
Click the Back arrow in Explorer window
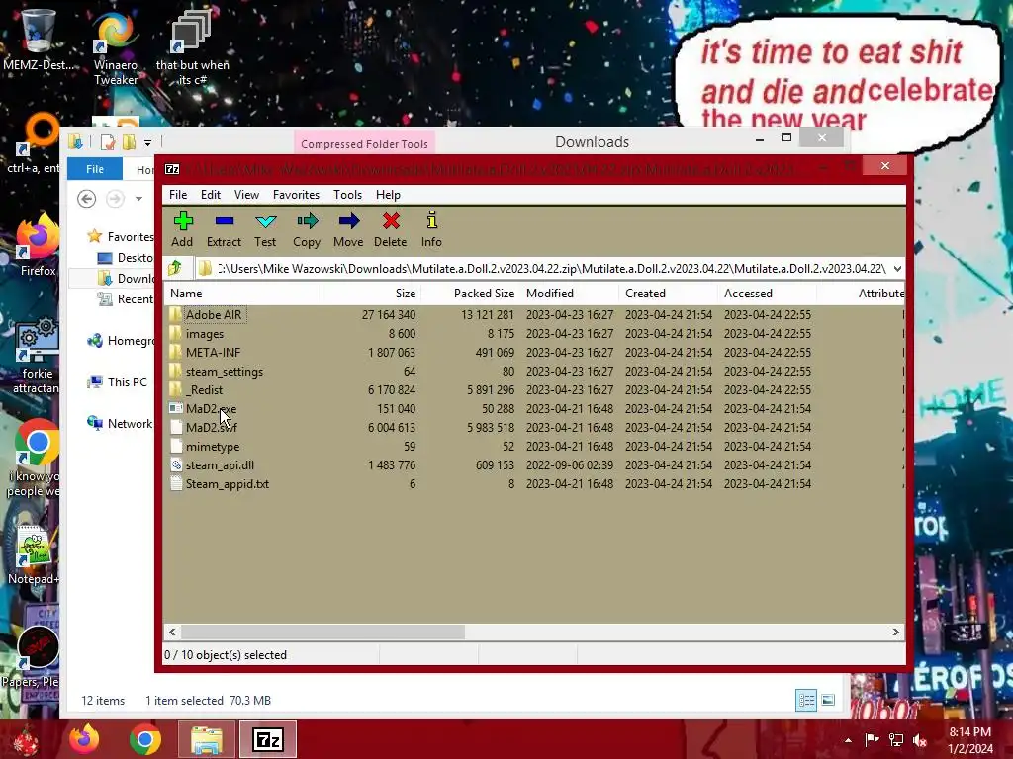coord(87,198)
